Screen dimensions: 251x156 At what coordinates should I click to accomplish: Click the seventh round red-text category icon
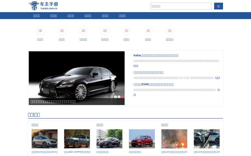pos(170,31)
